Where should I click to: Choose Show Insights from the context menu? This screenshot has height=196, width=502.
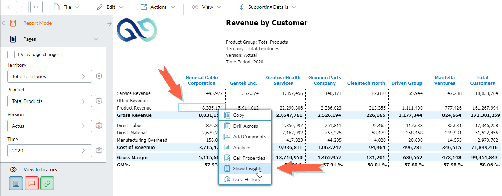[245, 168]
